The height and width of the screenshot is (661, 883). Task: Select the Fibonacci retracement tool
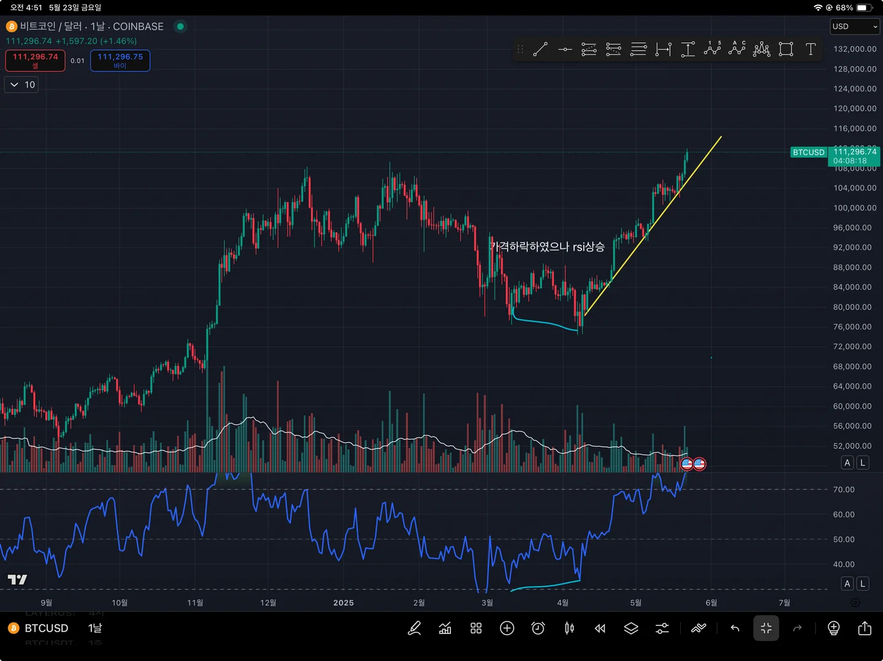(589, 50)
